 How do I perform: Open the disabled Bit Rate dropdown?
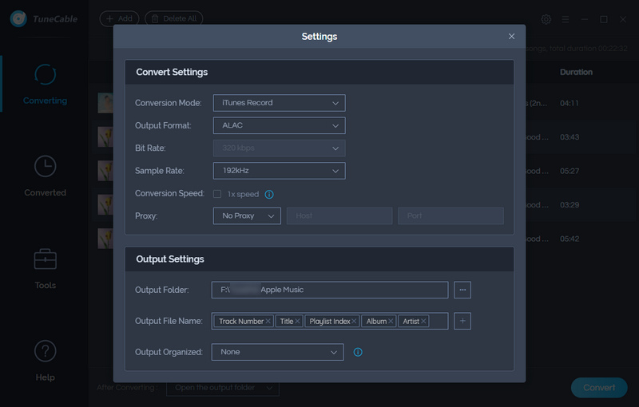(x=279, y=148)
